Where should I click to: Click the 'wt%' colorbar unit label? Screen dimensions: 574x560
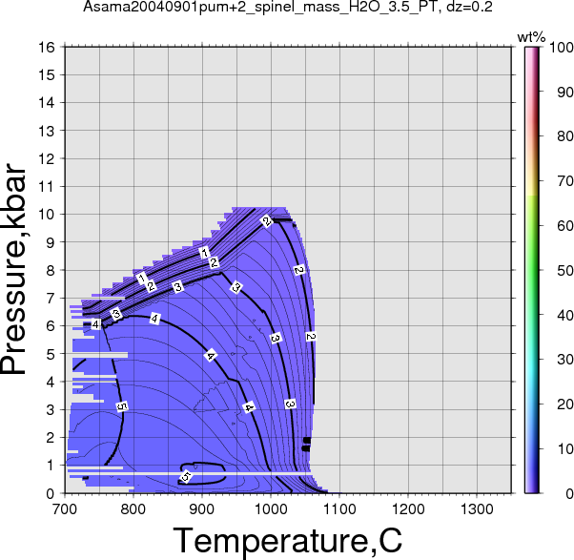click(x=531, y=37)
